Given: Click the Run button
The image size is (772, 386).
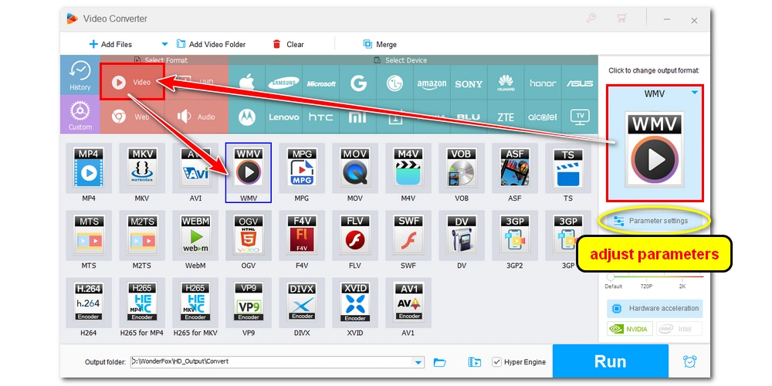Looking at the screenshot, I should 610,361.
